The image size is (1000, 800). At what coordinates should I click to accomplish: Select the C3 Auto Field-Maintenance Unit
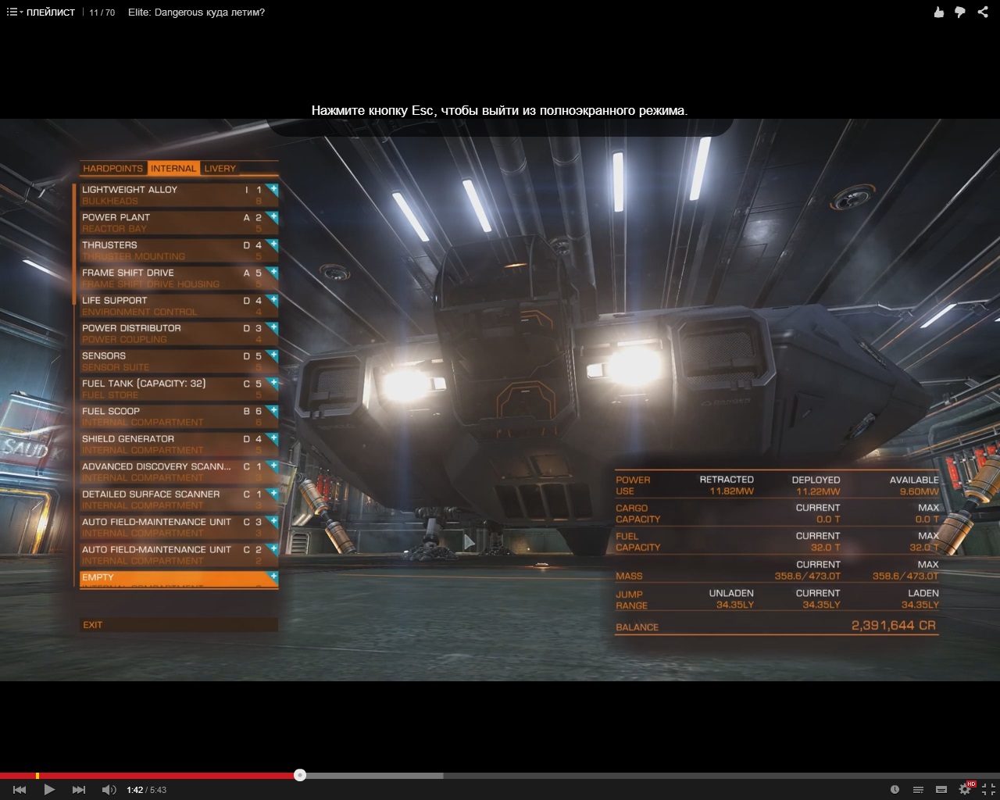click(179, 527)
